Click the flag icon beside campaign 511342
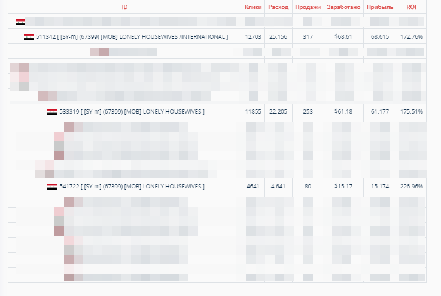Viewport: 441px width, 296px height. click(x=29, y=37)
